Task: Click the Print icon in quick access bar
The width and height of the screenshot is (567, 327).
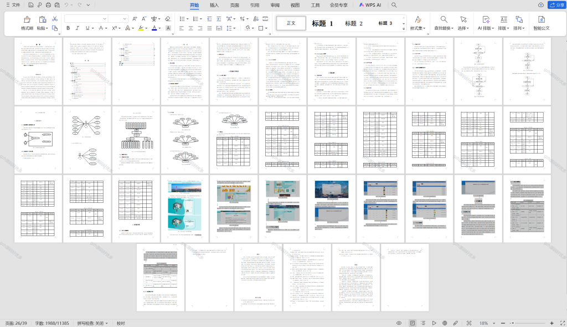Action: coord(48,5)
